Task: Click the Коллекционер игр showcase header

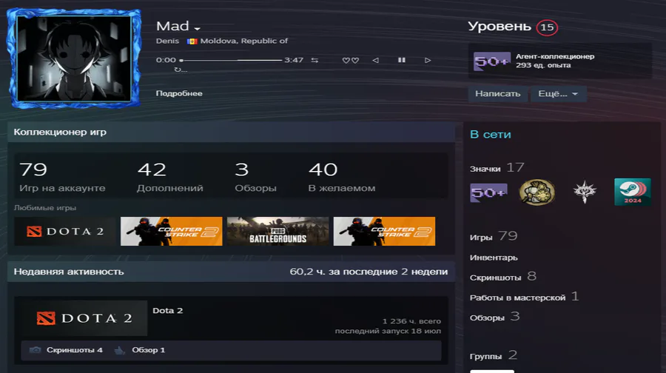Action: tap(60, 132)
